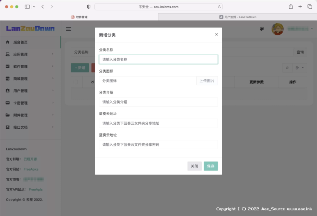The image size is (317, 216).
Task: Click the chevron next to 附件管理
Action: pos(53,115)
